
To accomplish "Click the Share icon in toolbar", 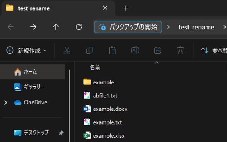I will (158, 50).
